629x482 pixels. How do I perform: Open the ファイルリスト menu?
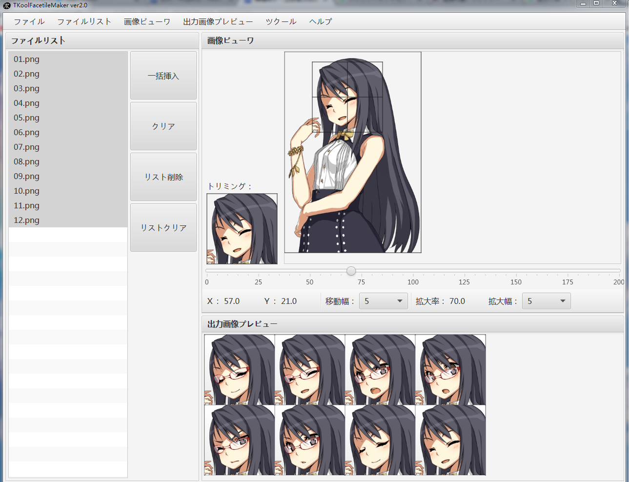(84, 21)
